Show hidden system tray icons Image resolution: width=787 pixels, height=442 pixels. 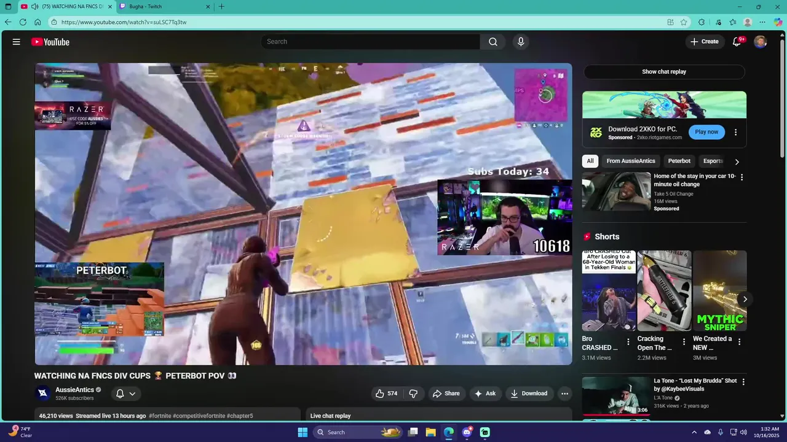coord(694,432)
